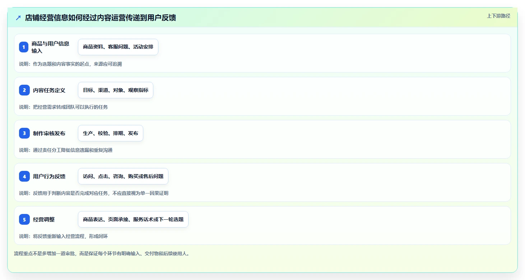Click the 目标、渠道、对象、观察指标 chip
The image size is (525, 280).
pyautogui.click(x=116, y=90)
